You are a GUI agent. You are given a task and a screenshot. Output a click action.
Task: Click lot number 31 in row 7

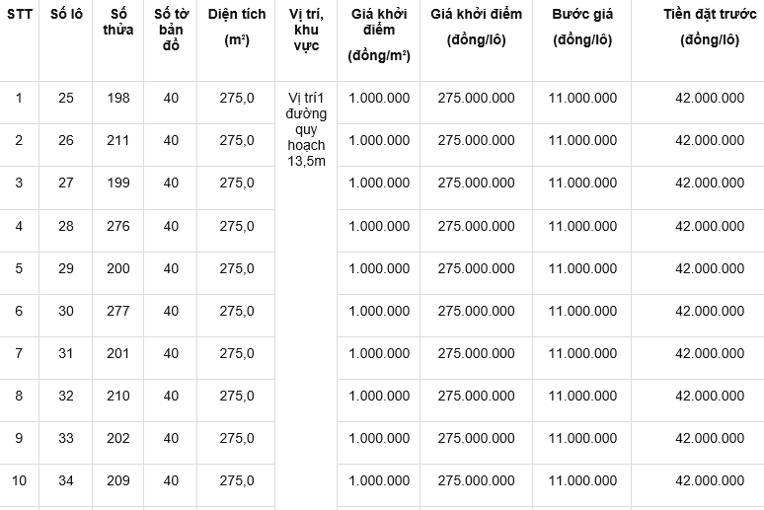coord(66,353)
